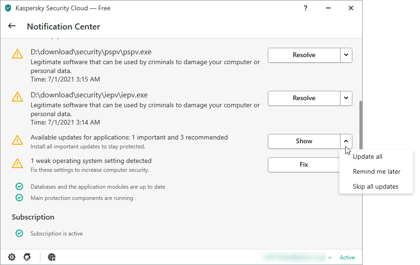This screenshot has height=265, width=420.
Task: Show available application updates
Action: [304, 141]
